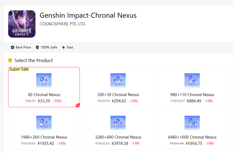Choose the 980+110 Chronal Nexus product title
The width and height of the screenshot is (233, 153).
(x=192, y=95)
